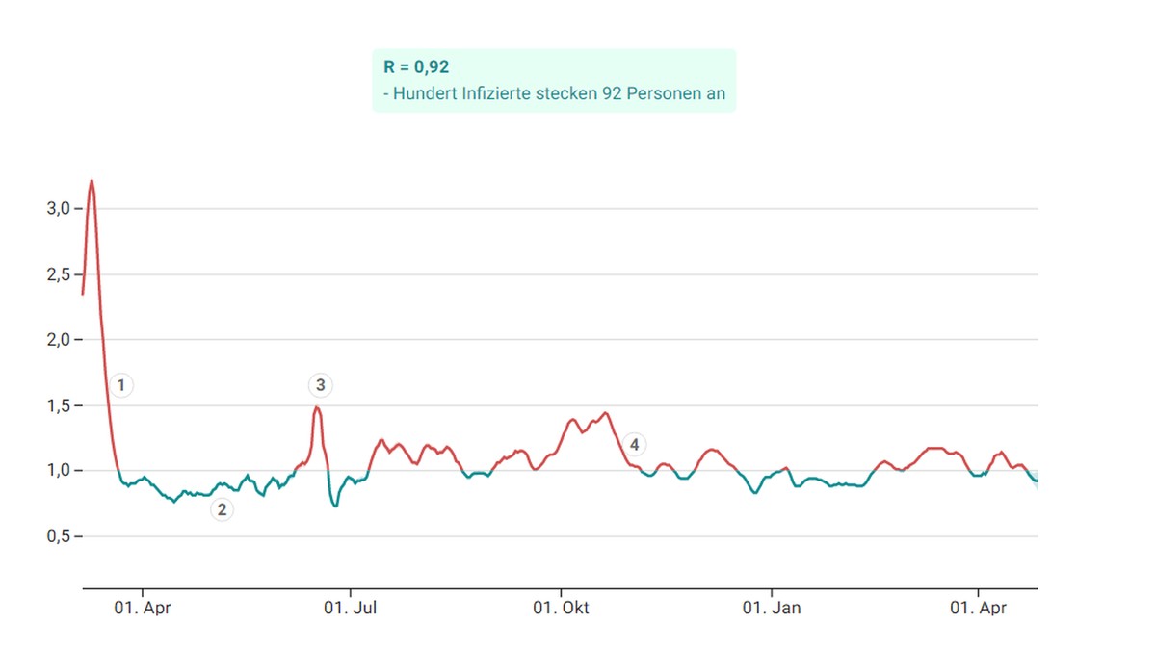Click annotation marker 1 on the chart
Image resolution: width=1156 pixels, height=650 pixels.
click(x=120, y=386)
